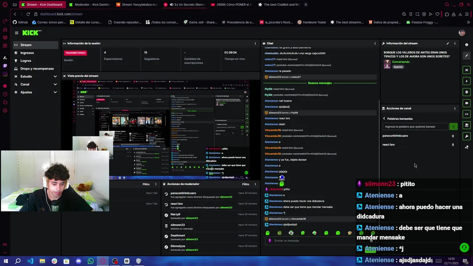Switch to Cómo PONER YouTube tab
Viewport: 473px width, 266px height.
point(231,4)
